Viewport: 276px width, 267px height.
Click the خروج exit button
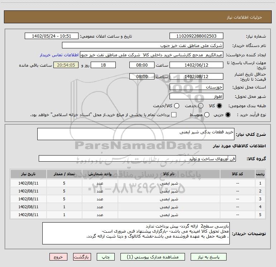(58, 257)
